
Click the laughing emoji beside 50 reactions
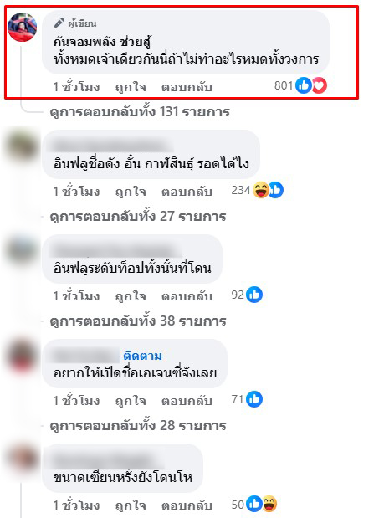269,504
